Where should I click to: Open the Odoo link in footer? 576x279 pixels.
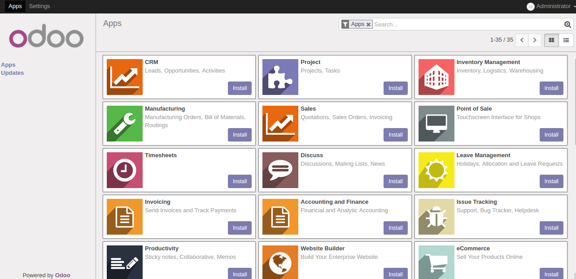click(63, 275)
